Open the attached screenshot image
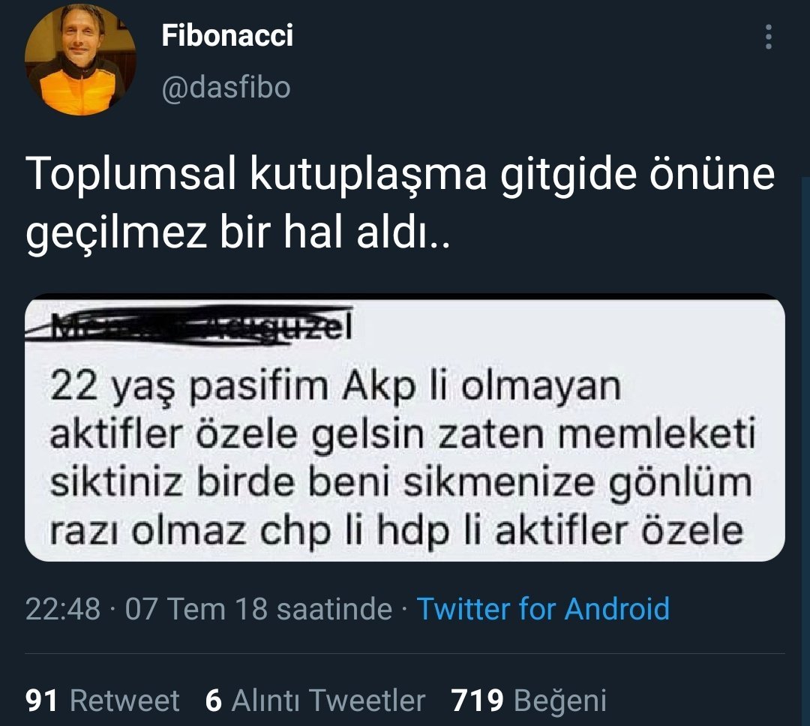 (405, 450)
